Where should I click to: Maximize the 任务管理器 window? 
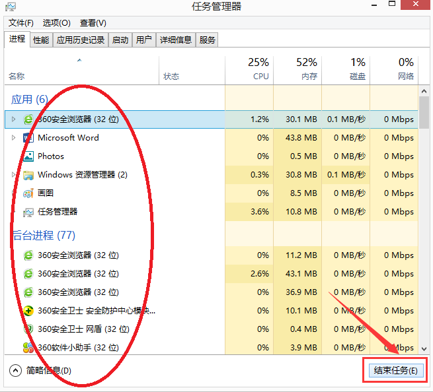point(392,4)
